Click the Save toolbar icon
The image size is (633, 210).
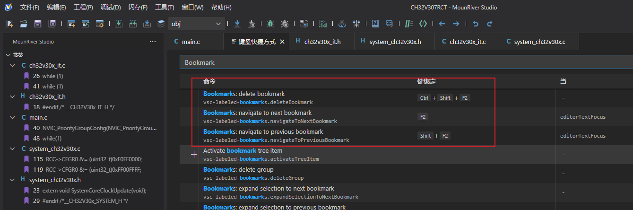point(38,24)
